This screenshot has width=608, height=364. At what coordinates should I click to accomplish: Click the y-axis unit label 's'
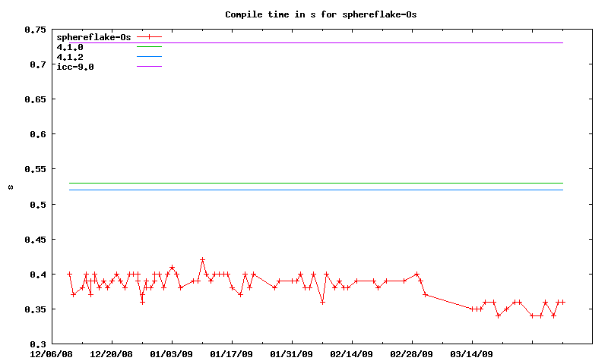[10, 187]
